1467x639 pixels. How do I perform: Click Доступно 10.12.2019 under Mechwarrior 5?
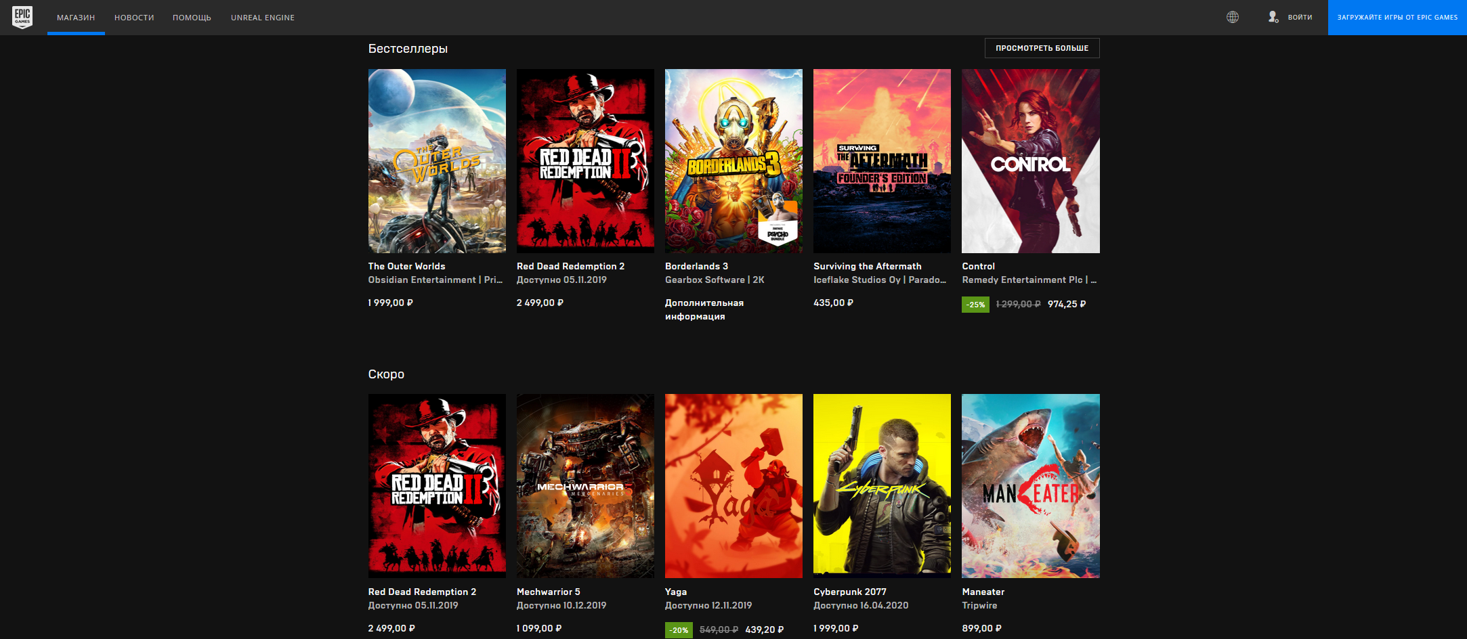click(x=561, y=605)
